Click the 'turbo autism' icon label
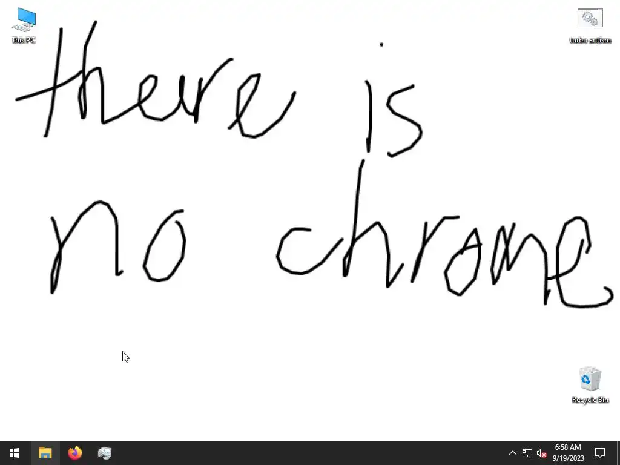The width and height of the screenshot is (620, 465). tap(590, 41)
